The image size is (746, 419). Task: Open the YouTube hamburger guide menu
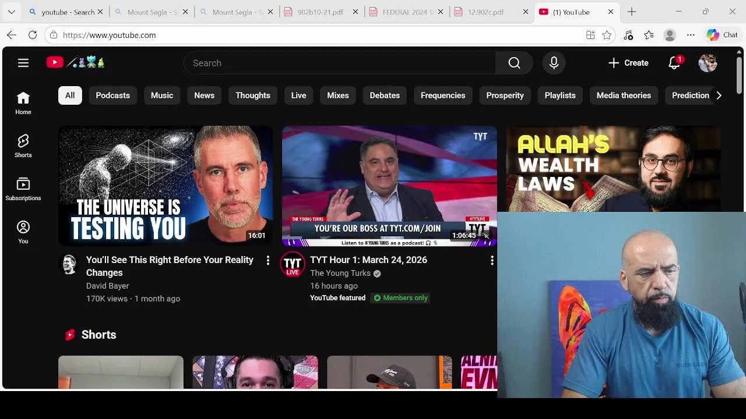[x=23, y=63]
